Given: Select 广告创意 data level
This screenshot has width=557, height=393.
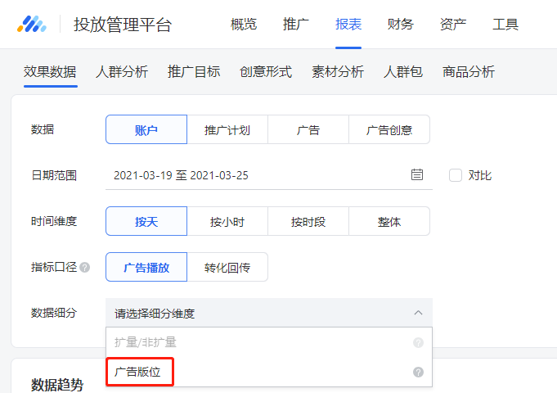Looking at the screenshot, I should pos(389,129).
